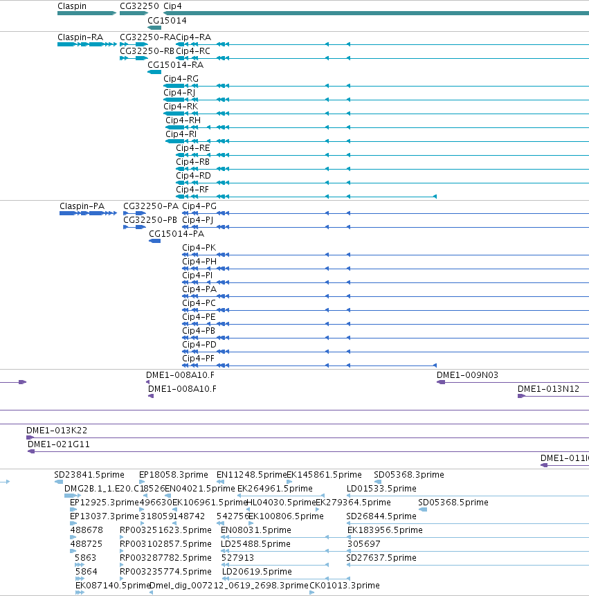The image size is (589, 596).
Task: Select the 488678 feature label
Action: coord(87,530)
